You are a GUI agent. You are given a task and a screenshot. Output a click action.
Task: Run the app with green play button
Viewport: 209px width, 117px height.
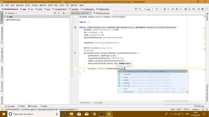click(x=157, y=9)
